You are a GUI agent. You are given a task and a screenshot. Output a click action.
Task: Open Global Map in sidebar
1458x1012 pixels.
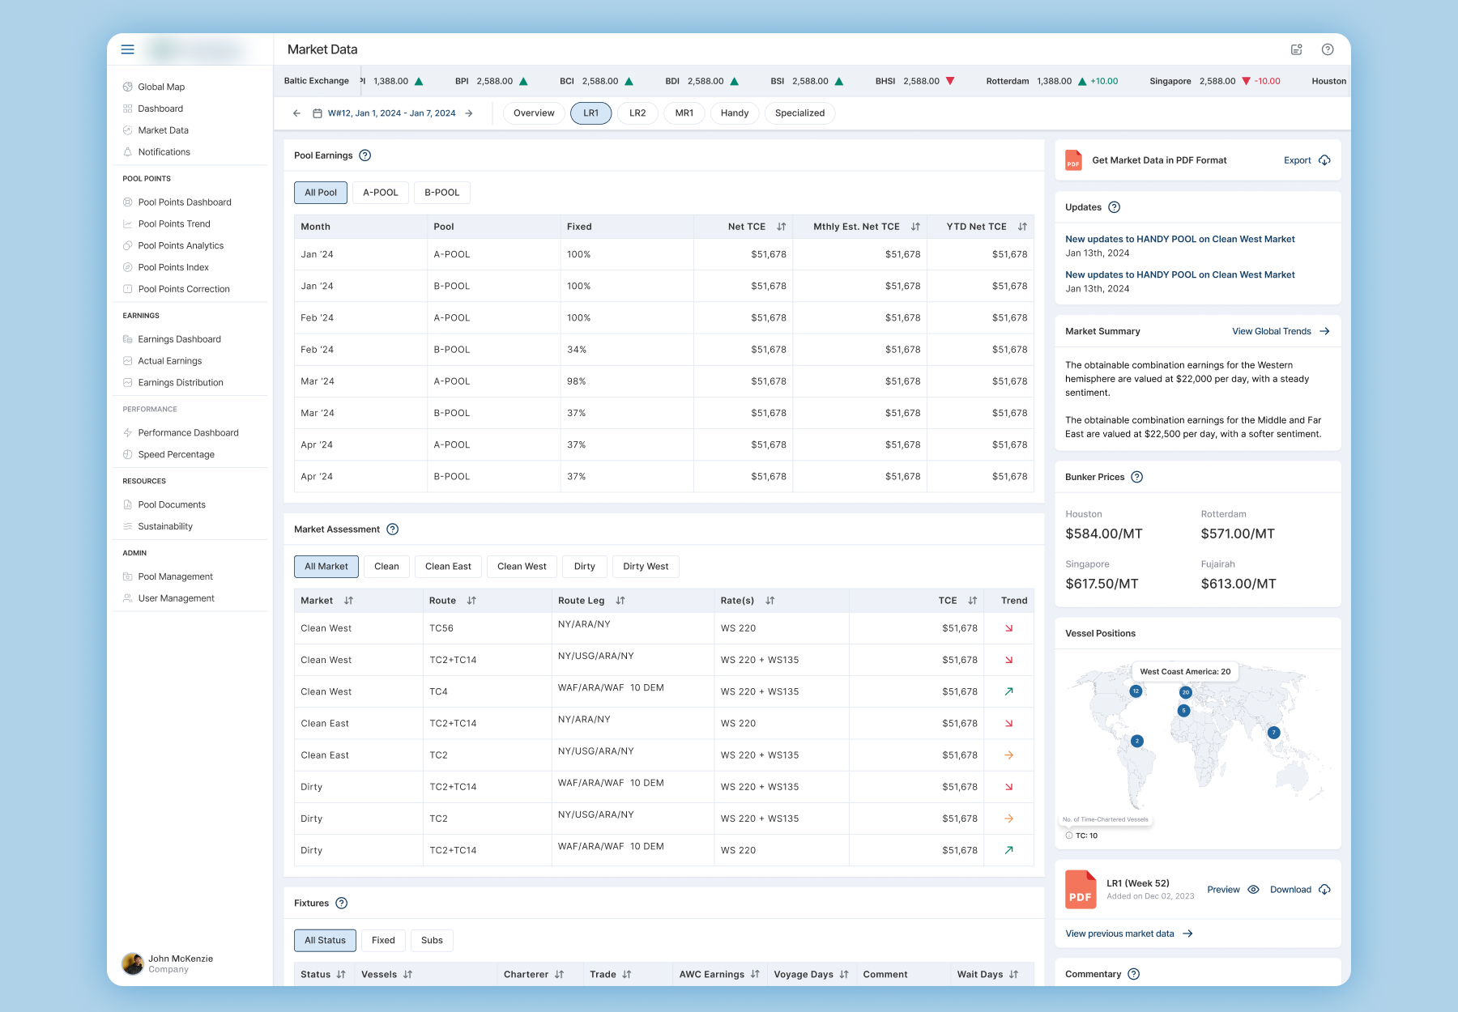pyautogui.click(x=161, y=87)
